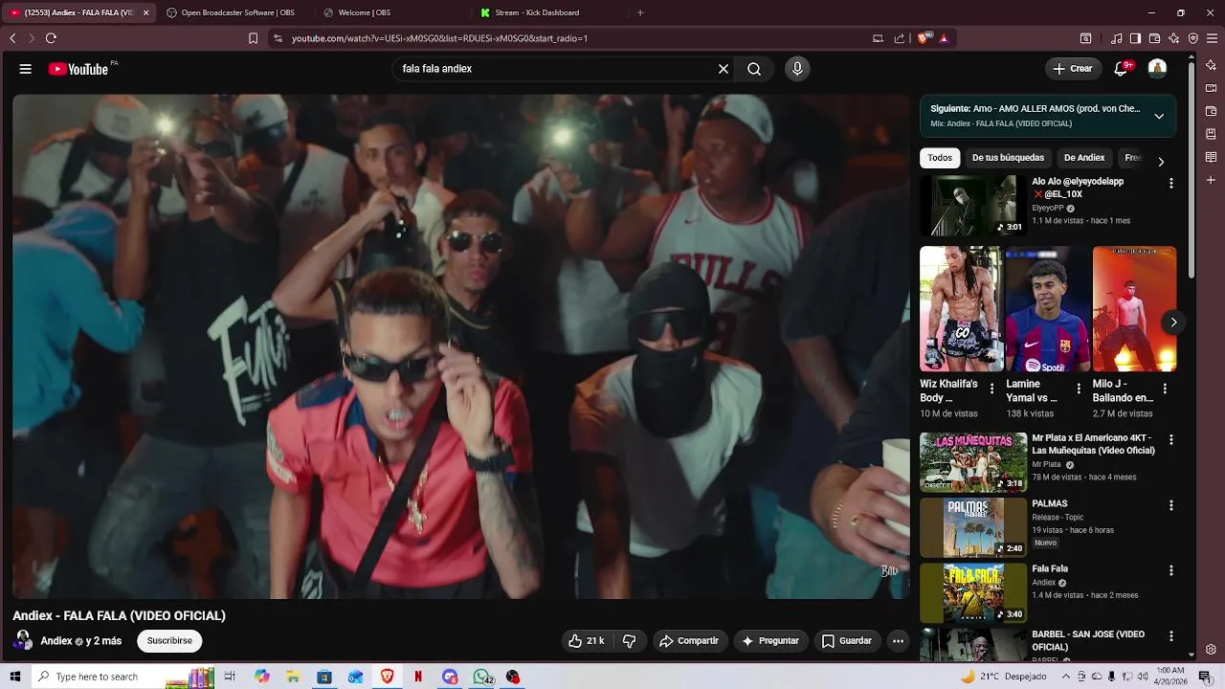The width and height of the screenshot is (1225, 689).
Task: Open more actions three-dot button
Action: coord(898,641)
